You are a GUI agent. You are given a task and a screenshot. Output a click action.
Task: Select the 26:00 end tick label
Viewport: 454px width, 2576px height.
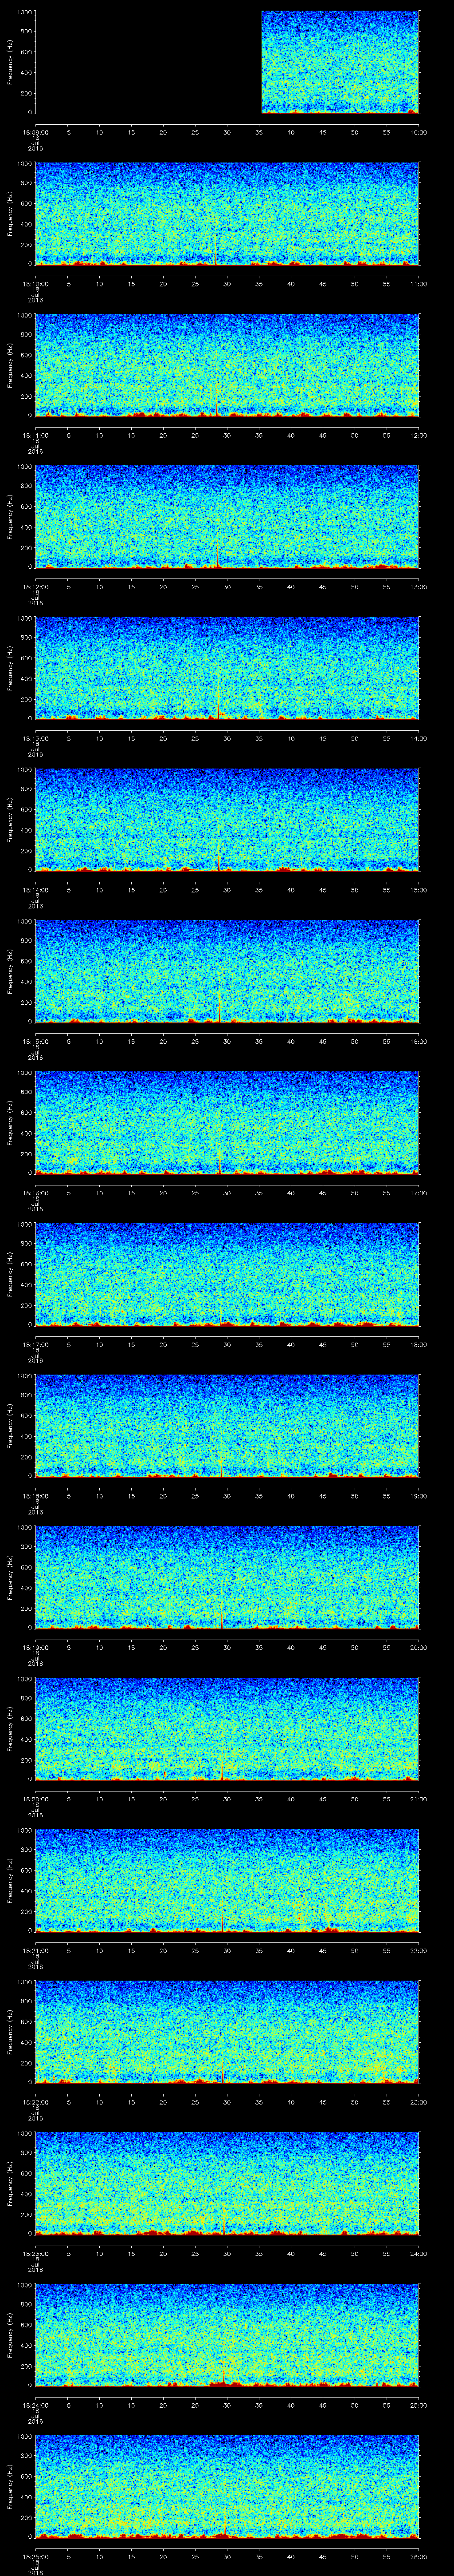click(x=418, y=2556)
